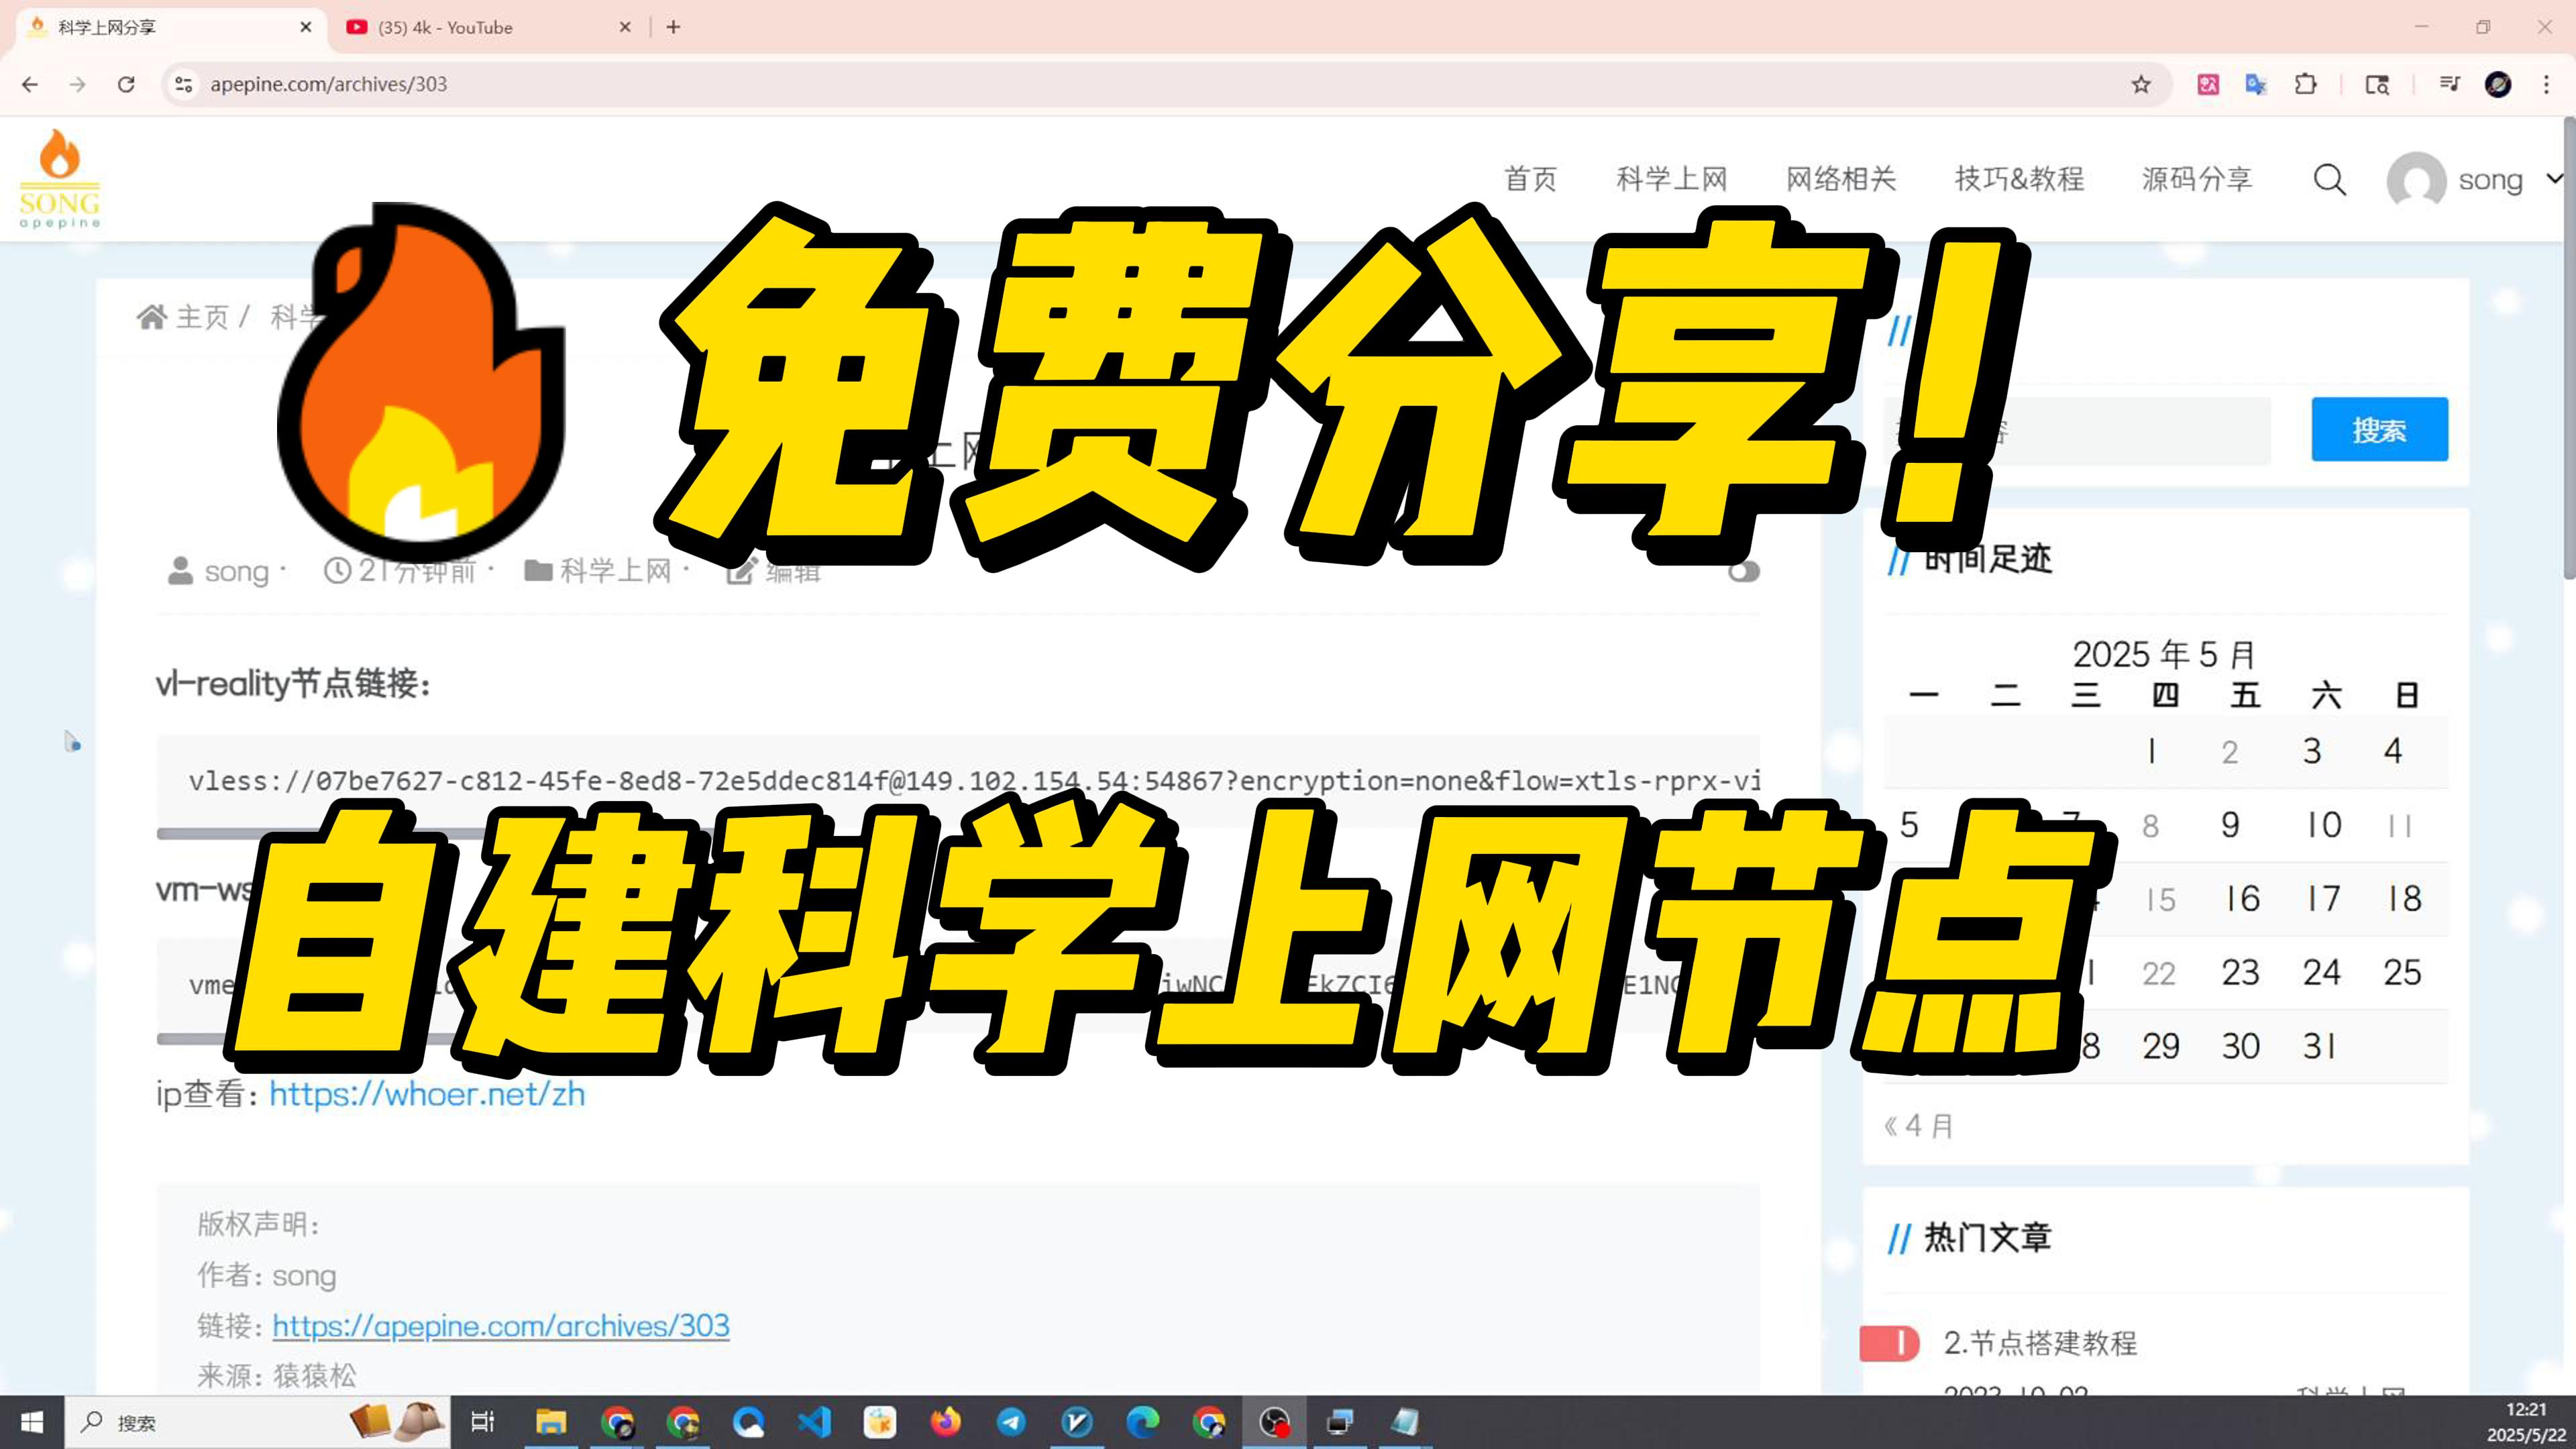Click the Google Translate extension icon
2576x1449 pixels.
click(2256, 84)
